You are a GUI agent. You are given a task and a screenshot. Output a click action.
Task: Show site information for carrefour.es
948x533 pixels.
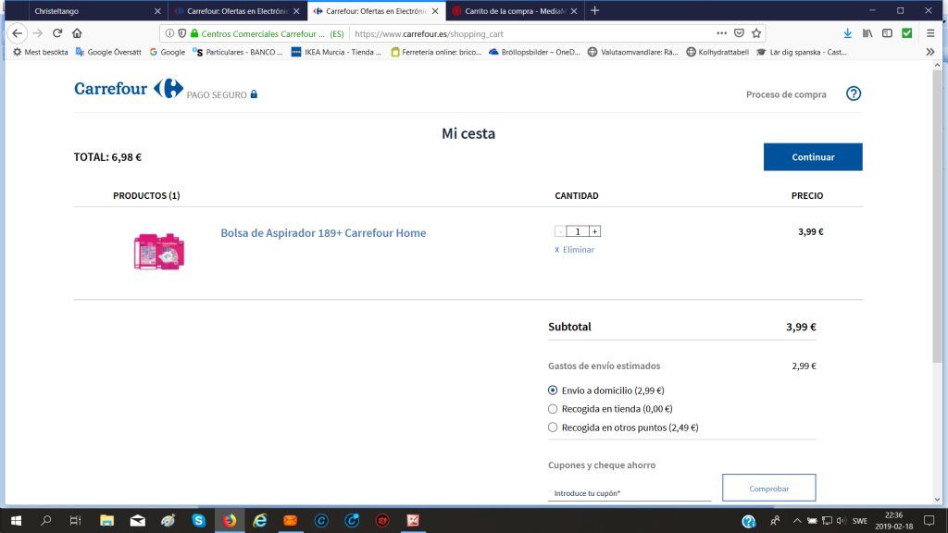(170, 34)
